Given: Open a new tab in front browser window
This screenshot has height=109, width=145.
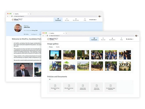Looking at the screenshot, I should [x=66, y=33].
